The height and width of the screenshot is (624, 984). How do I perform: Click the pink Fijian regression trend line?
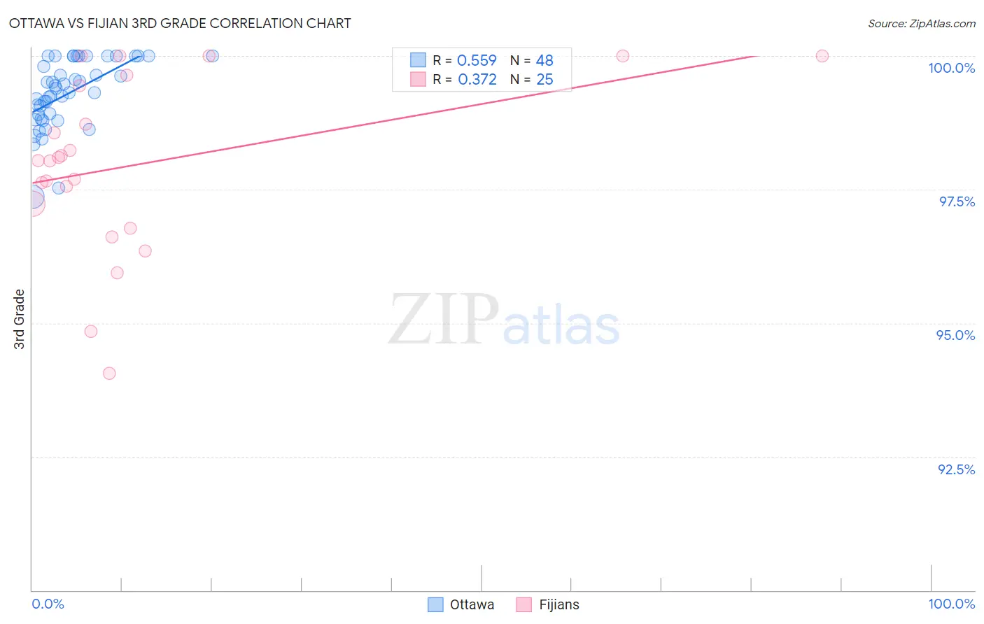[392, 118]
